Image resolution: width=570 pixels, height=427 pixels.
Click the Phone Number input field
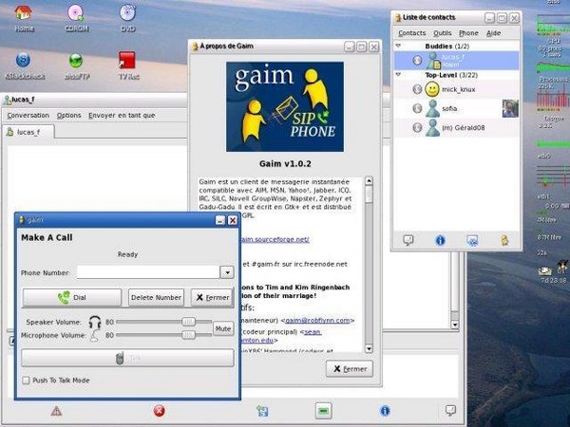pyautogui.click(x=147, y=272)
